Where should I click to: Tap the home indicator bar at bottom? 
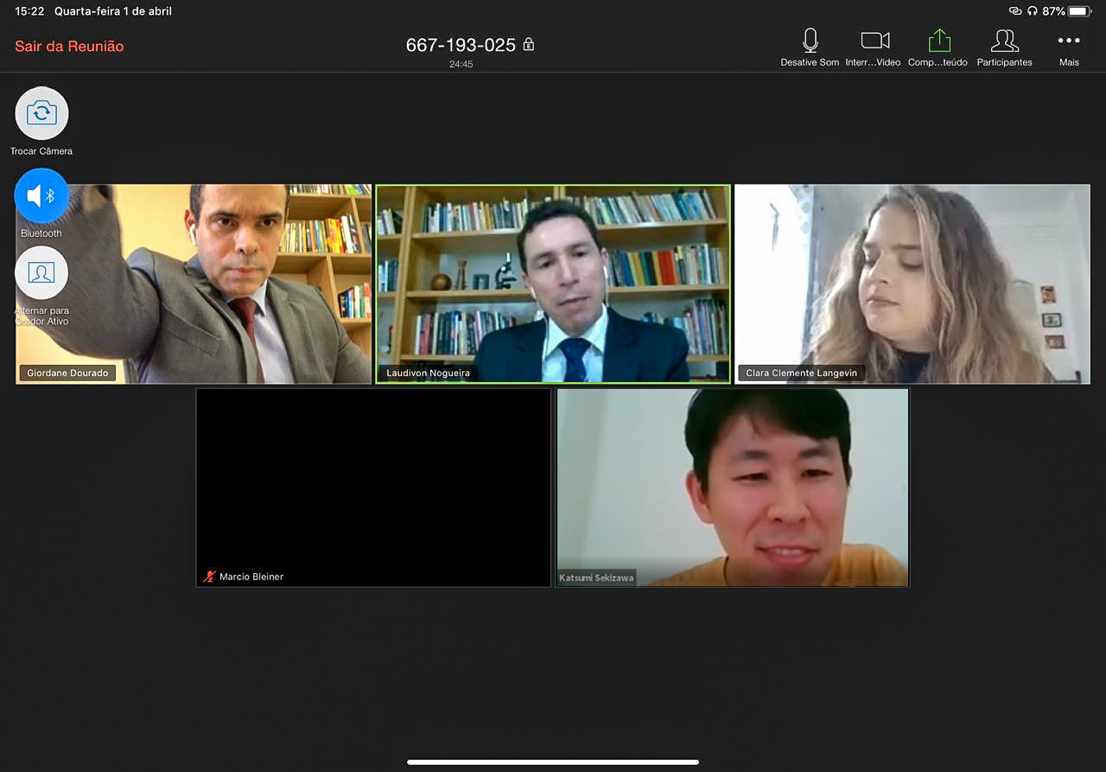click(553, 762)
